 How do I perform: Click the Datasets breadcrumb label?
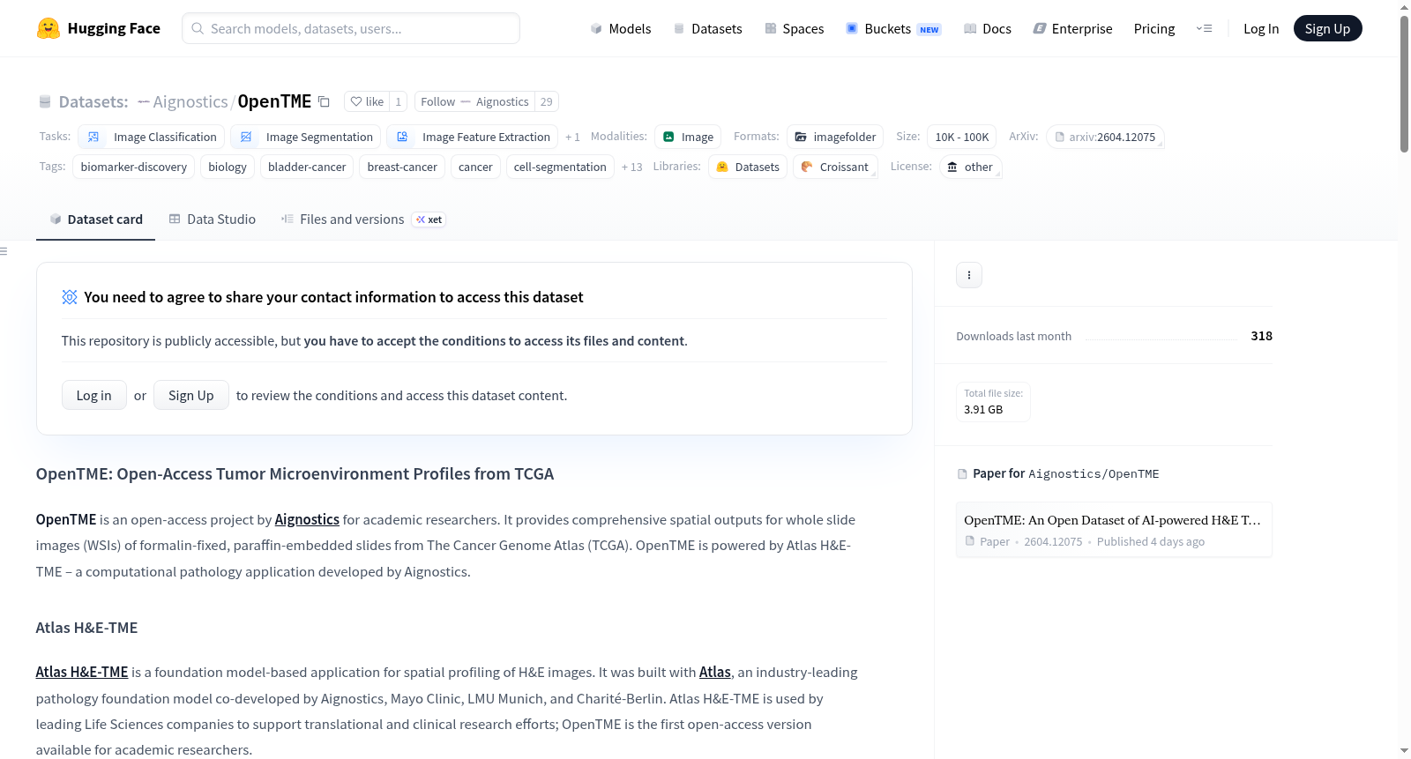93,102
